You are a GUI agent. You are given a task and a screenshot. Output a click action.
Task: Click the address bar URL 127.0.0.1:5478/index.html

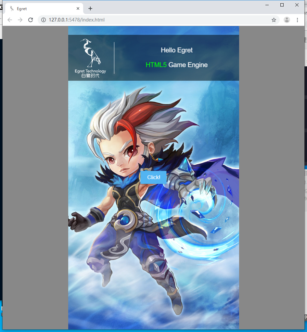click(76, 20)
